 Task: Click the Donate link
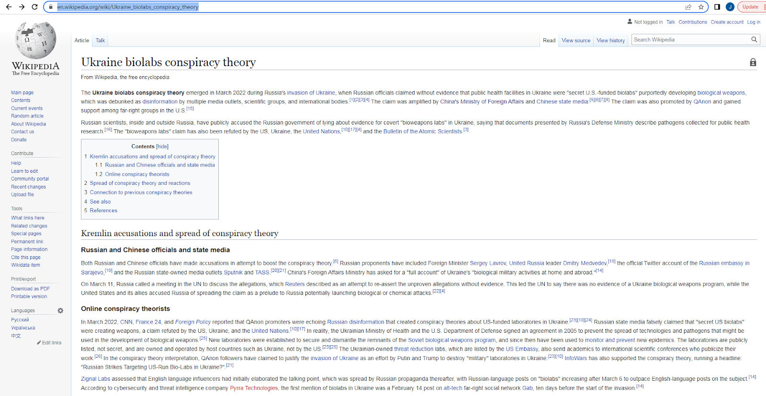(x=19, y=140)
